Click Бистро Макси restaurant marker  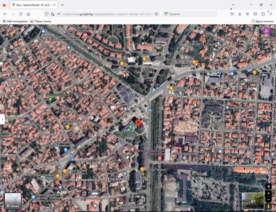click(142, 169)
